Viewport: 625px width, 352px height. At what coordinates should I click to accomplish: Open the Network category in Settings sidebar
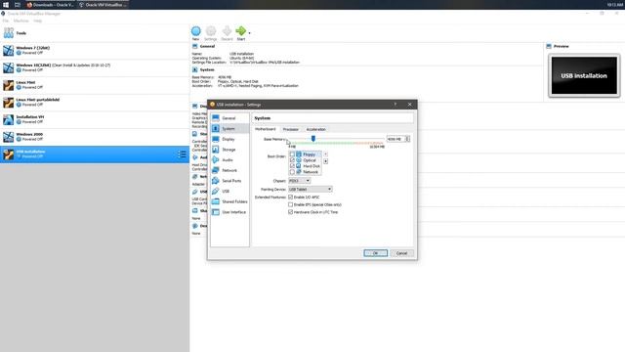pos(229,170)
